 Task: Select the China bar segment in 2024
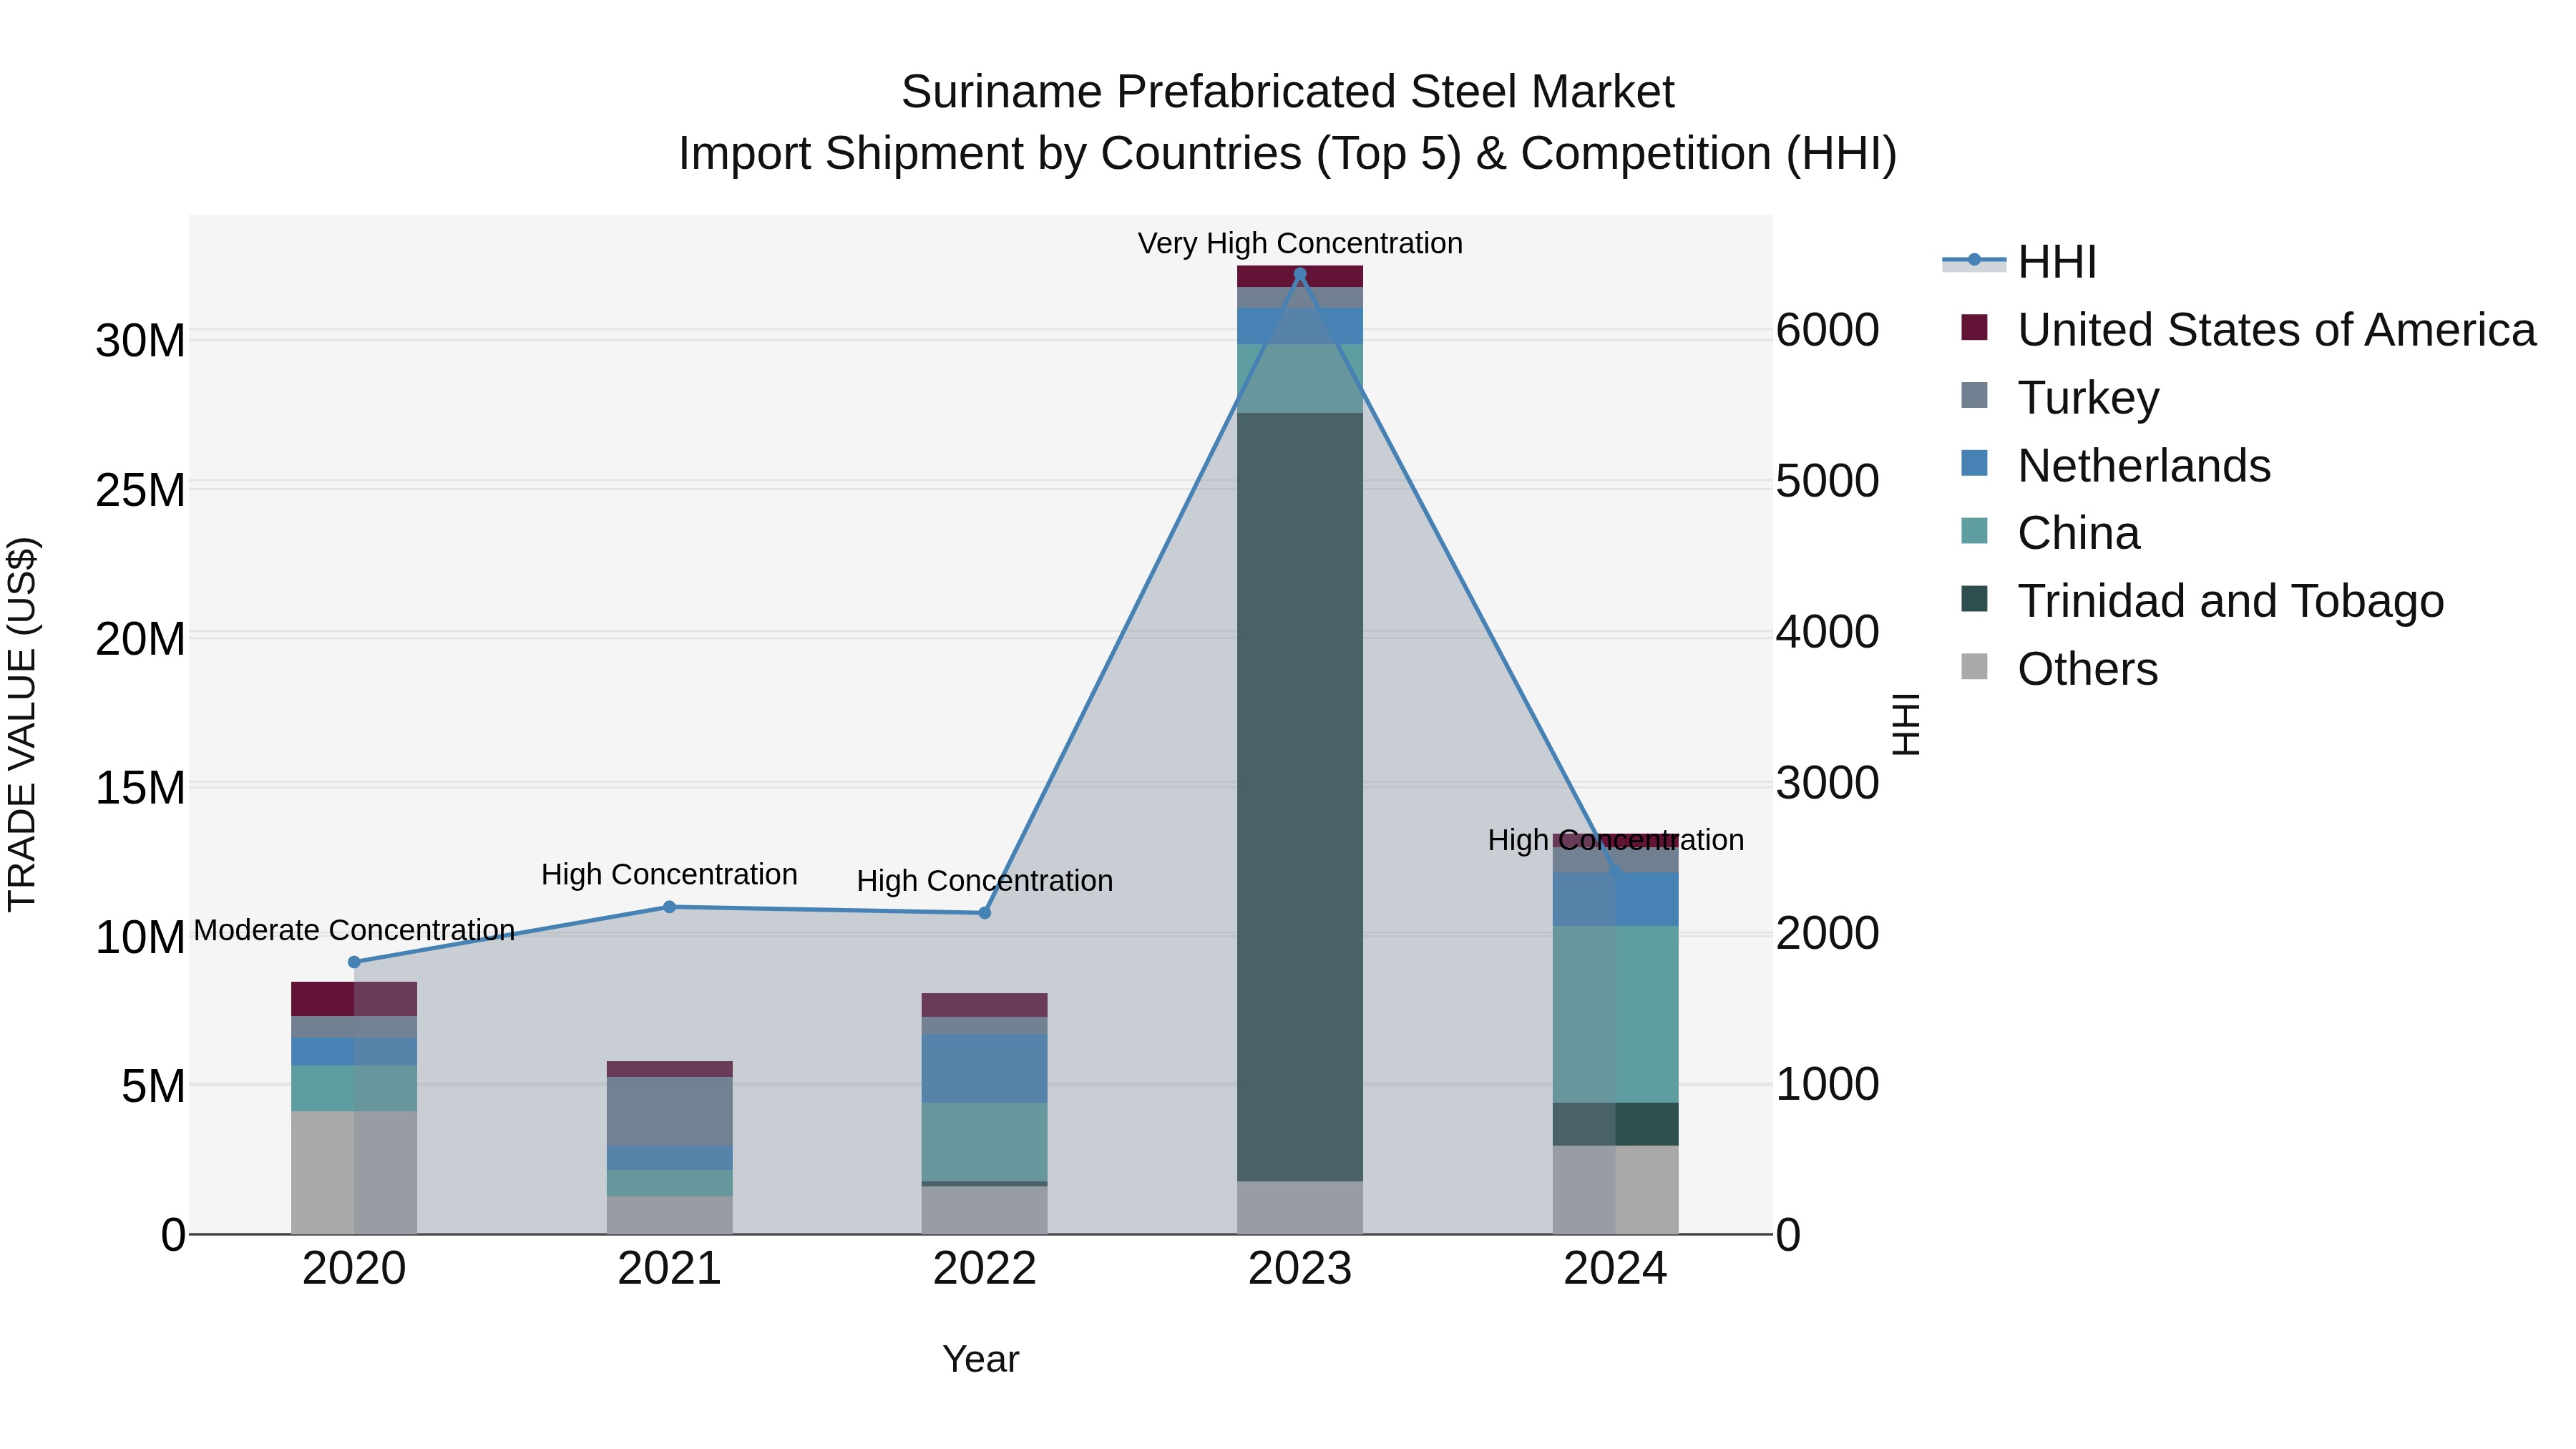coord(1615,1014)
